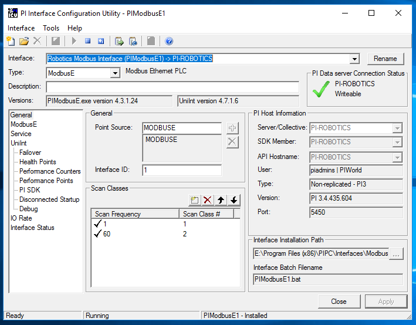
Task: Click the blue restart service icon
Action: pos(101,41)
